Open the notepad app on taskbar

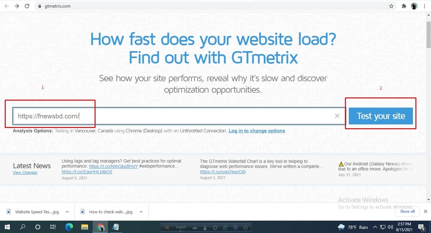click(x=116, y=227)
